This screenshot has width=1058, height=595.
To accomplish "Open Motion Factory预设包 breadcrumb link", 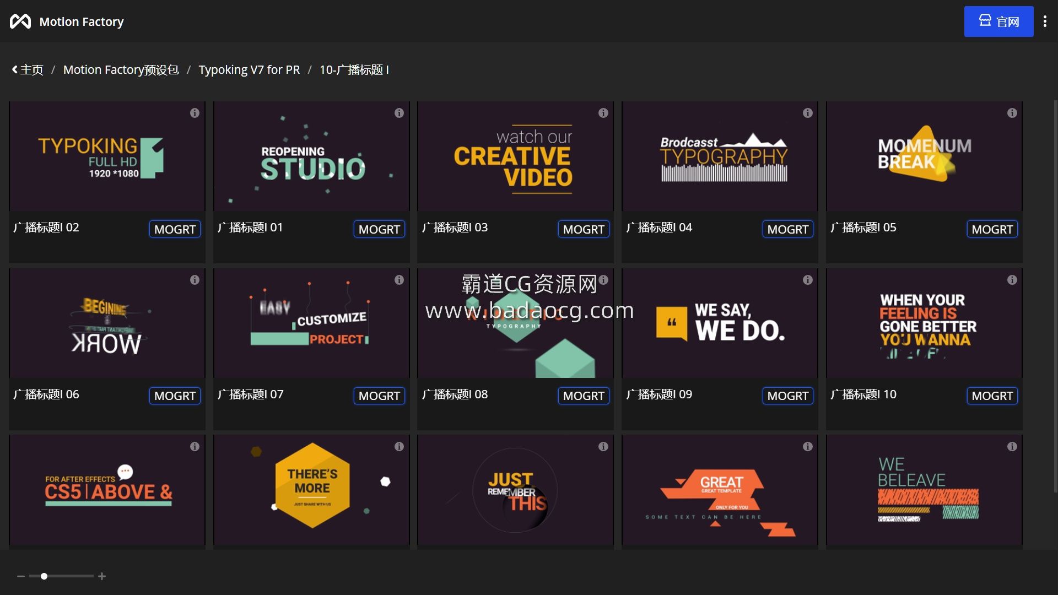I will [x=121, y=70].
